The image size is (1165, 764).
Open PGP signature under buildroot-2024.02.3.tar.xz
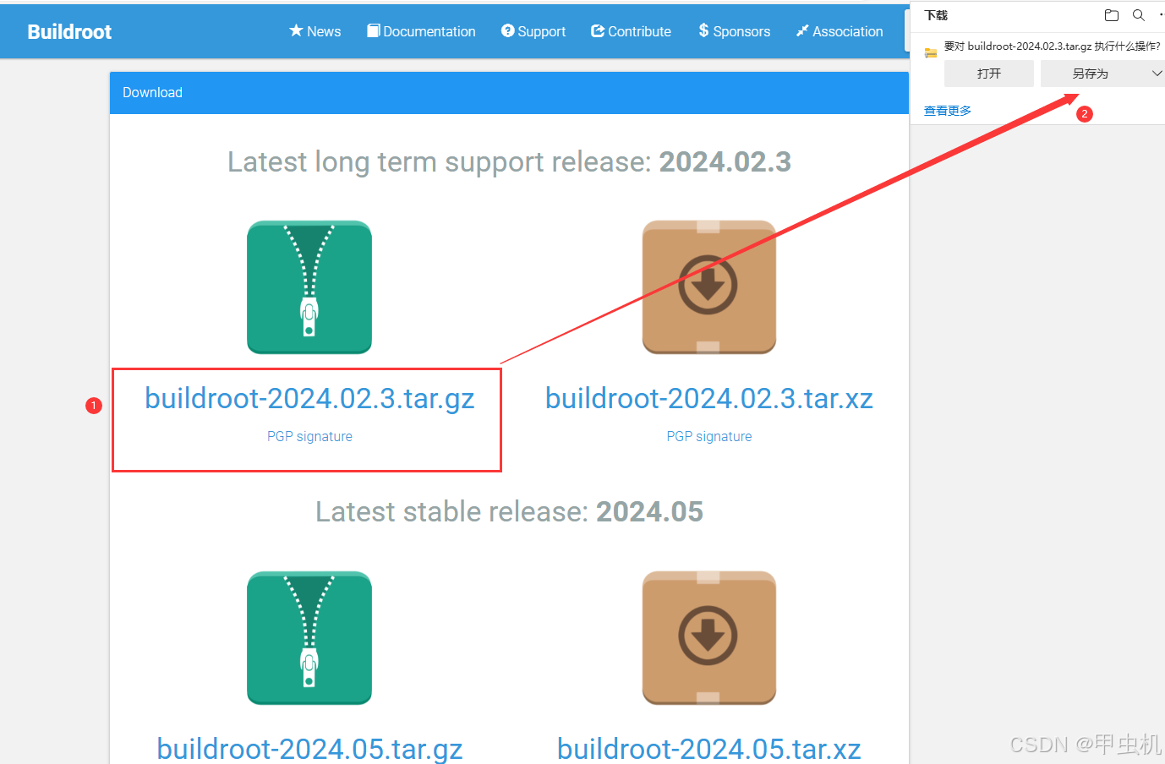coord(709,436)
